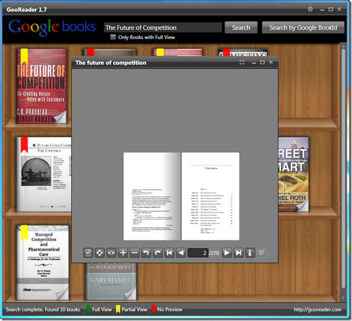Open the Street Smart book cover
The height and width of the screenshot is (321, 352).
pos(294,174)
